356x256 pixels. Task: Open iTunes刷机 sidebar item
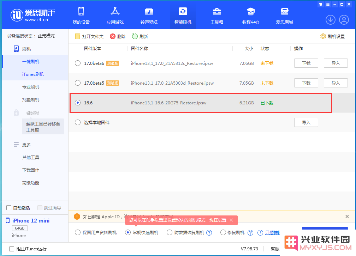(x=33, y=74)
